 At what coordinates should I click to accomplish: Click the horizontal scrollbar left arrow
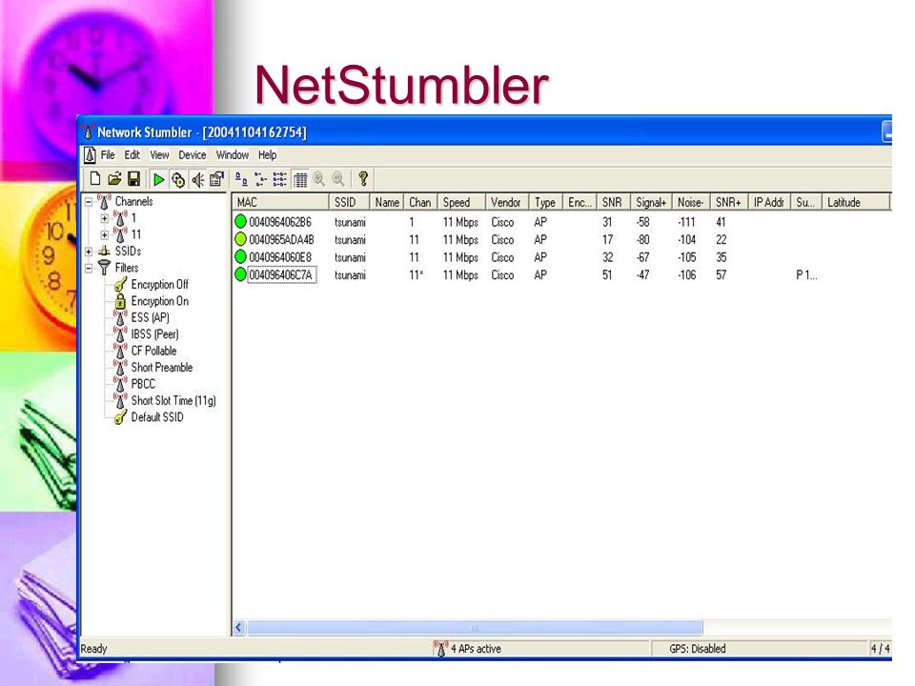[x=238, y=628]
